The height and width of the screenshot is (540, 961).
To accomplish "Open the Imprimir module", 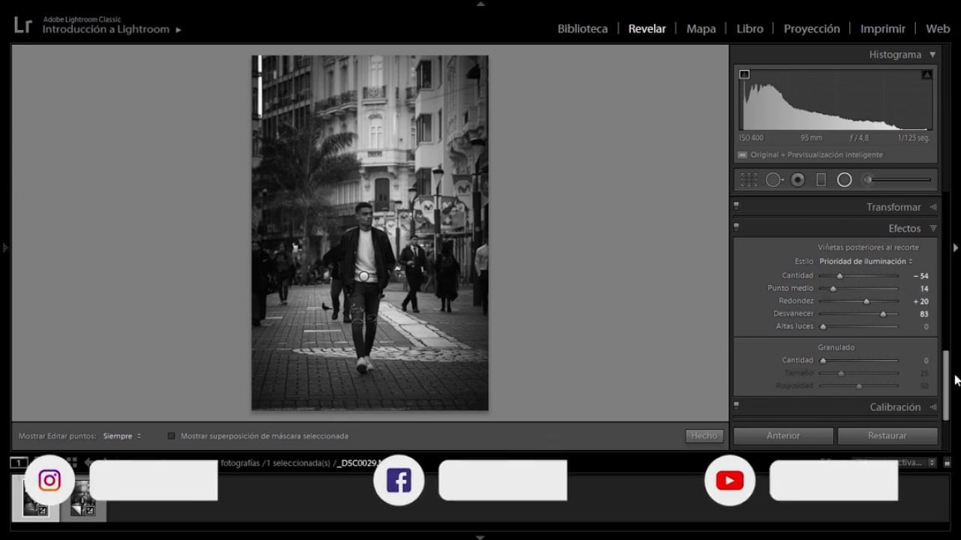I will 883,28.
